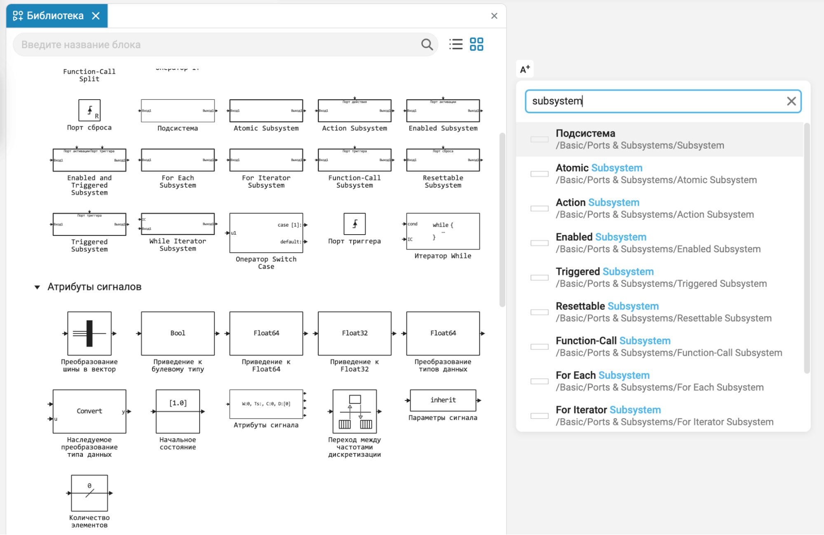Close the Библиотека tab
This screenshot has width=824, height=535.
coord(96,16)
